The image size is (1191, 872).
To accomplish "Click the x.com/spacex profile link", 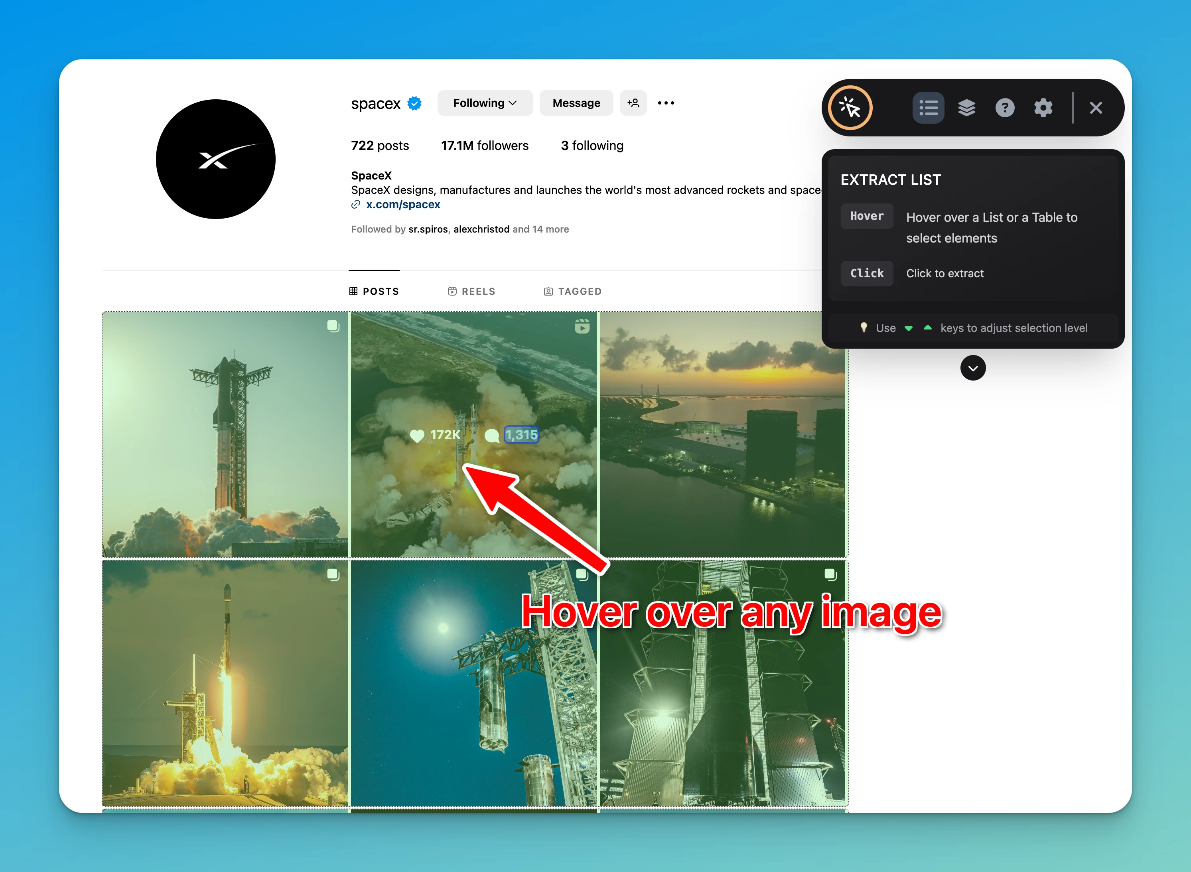I will point(401,204).
